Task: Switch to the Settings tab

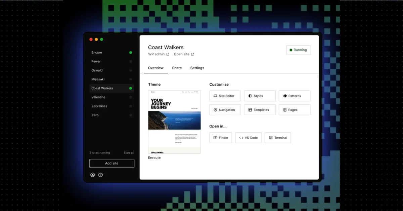Action: (x=197, y=68)
